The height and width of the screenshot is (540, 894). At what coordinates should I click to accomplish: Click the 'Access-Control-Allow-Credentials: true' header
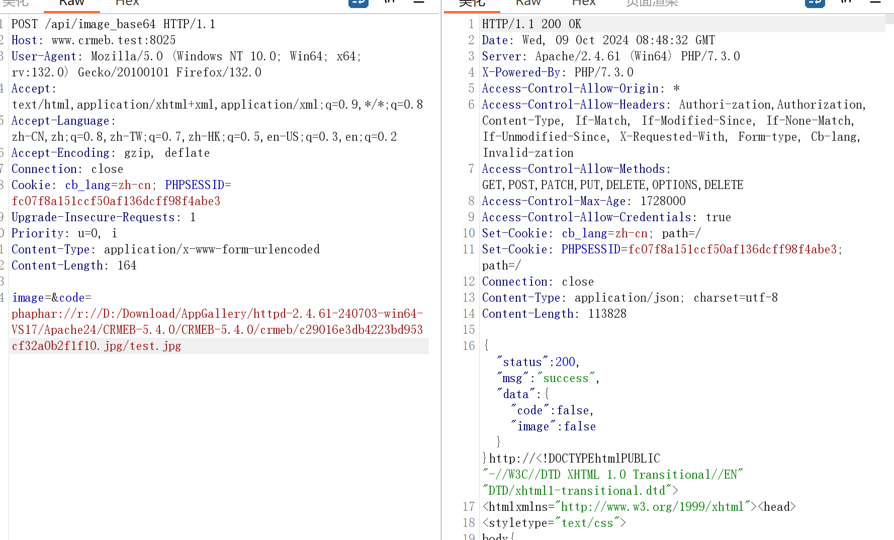606,217
